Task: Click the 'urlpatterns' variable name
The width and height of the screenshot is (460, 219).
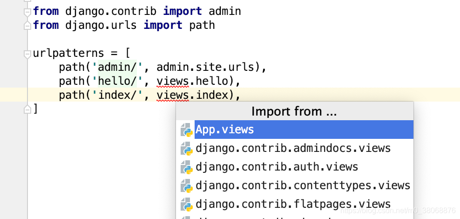Action: (68, 54)
